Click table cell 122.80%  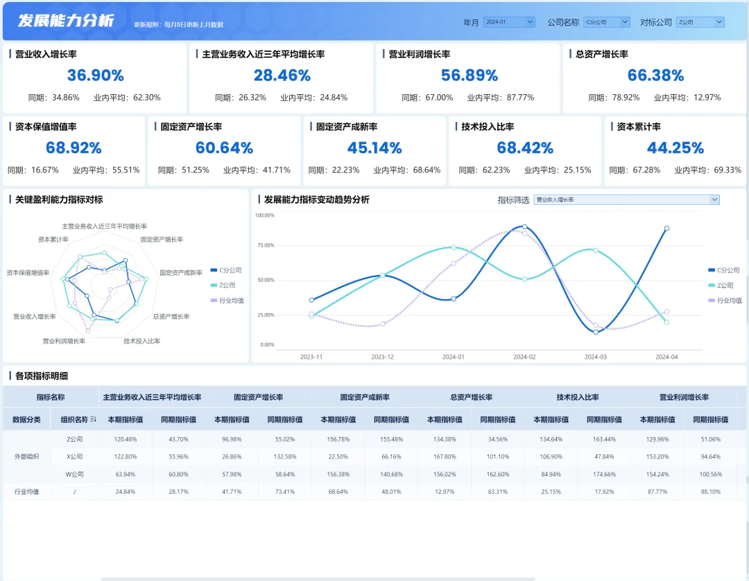click(x=125, y=456)
